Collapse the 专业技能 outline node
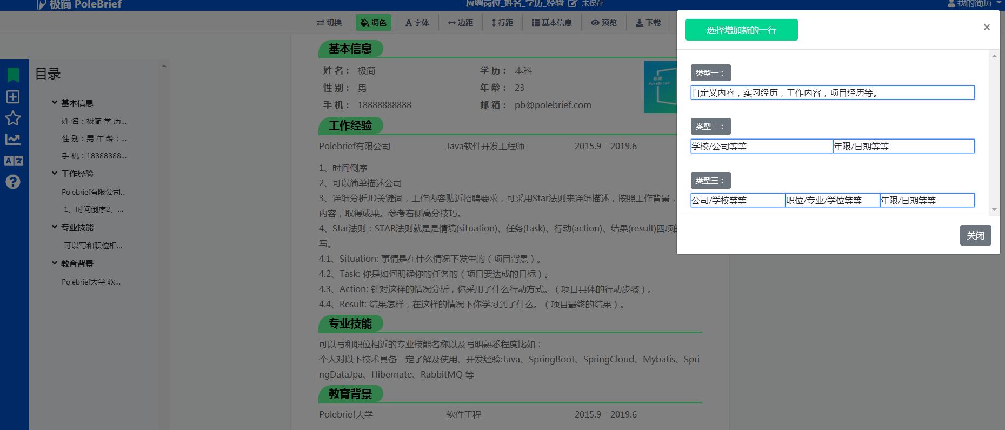This screenshot has width=1005, height=430. tap(55, 227)
